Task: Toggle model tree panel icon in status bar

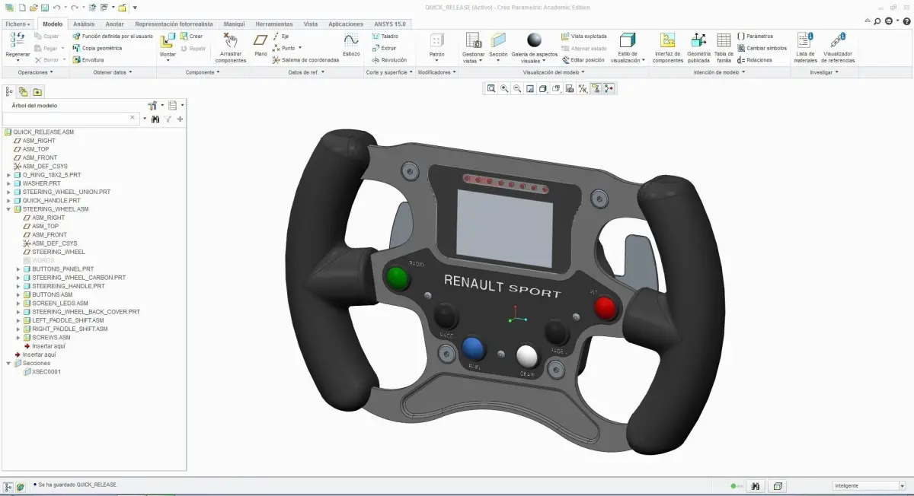Action: coord(8,485)
